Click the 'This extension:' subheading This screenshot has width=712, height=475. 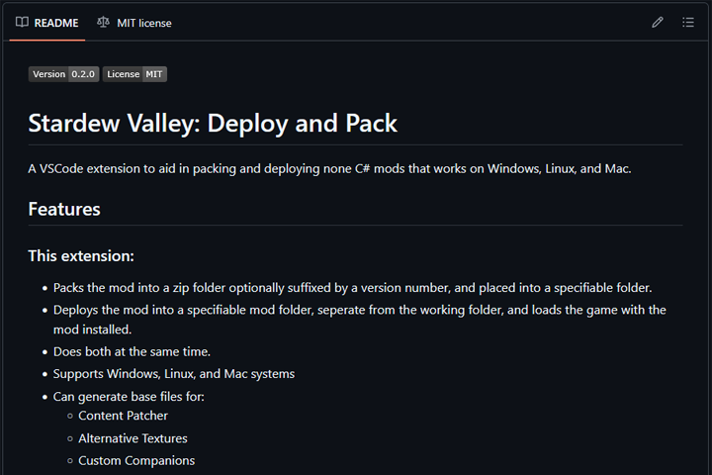point(81,255)
